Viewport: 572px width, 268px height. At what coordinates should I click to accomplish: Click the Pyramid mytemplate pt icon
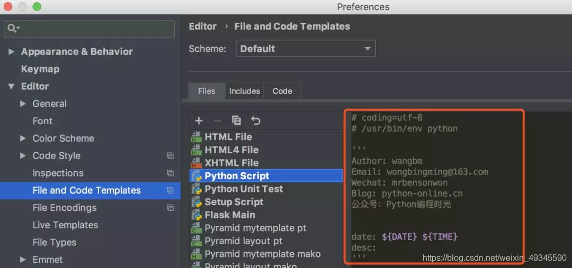coord(196,228)
